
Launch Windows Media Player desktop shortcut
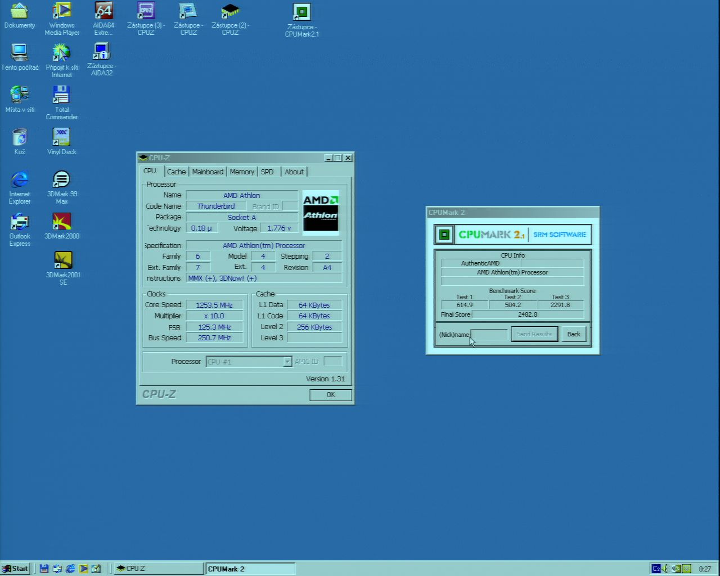(x=62, y=19)
